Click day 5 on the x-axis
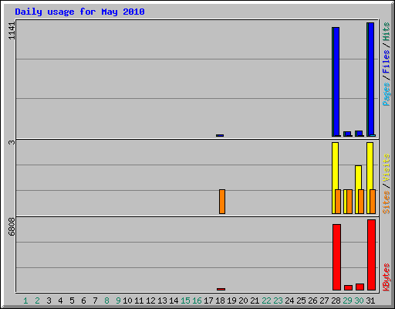 pos(72,301)
